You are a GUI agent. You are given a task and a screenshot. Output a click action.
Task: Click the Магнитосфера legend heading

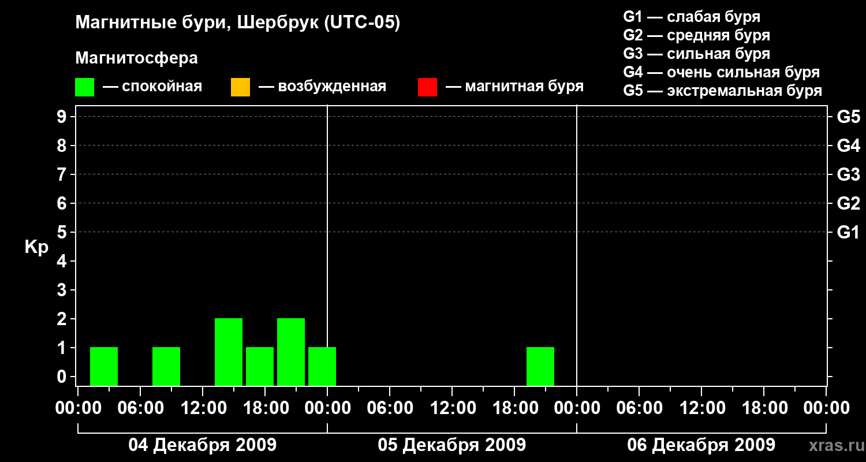coord(136,58)
